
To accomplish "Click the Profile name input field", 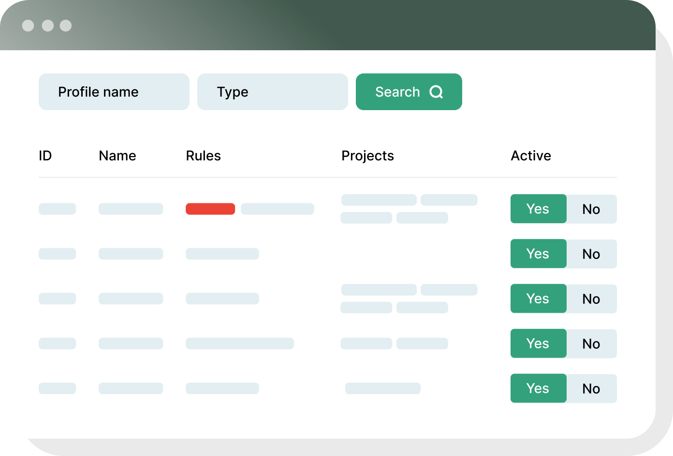I will click(114, 92).
